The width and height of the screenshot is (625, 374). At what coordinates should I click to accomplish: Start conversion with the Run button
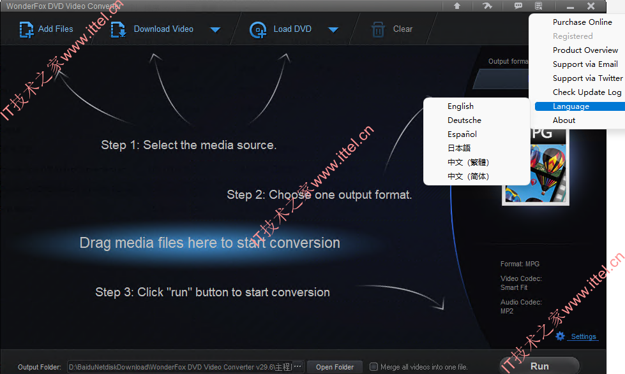[x=539, y=366]
